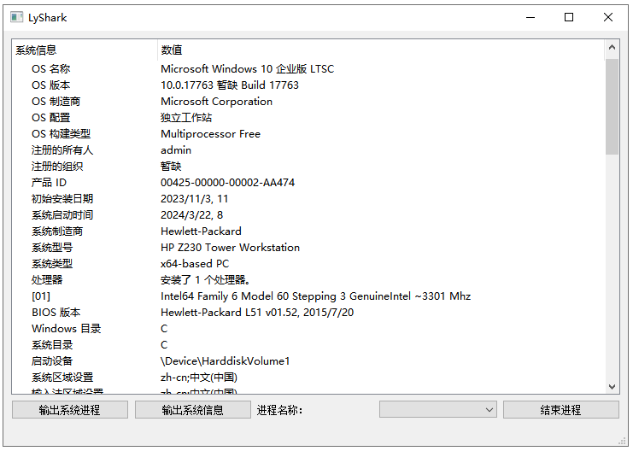Click the 数值 column header
Screen dimensions: 633x451
[381, 50]
